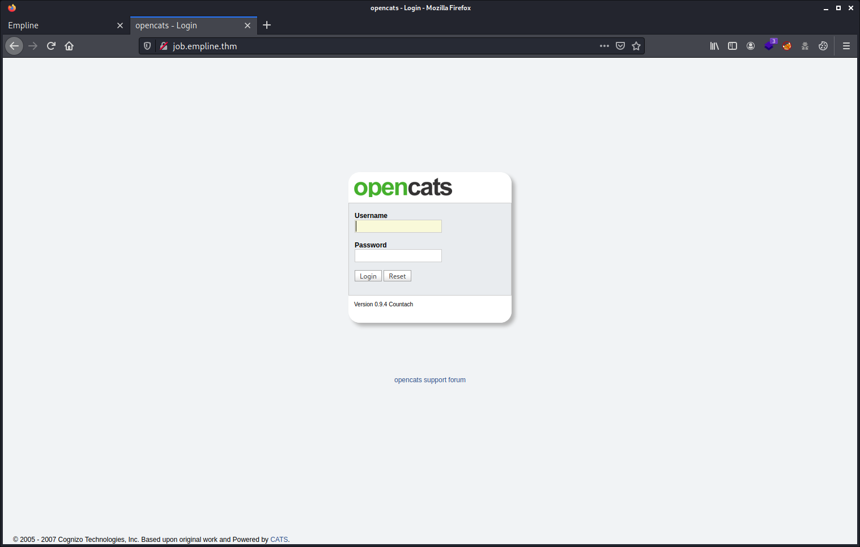The image size is (860, 547).
Task: Go back to the previous page
Action: pos(14,46)
